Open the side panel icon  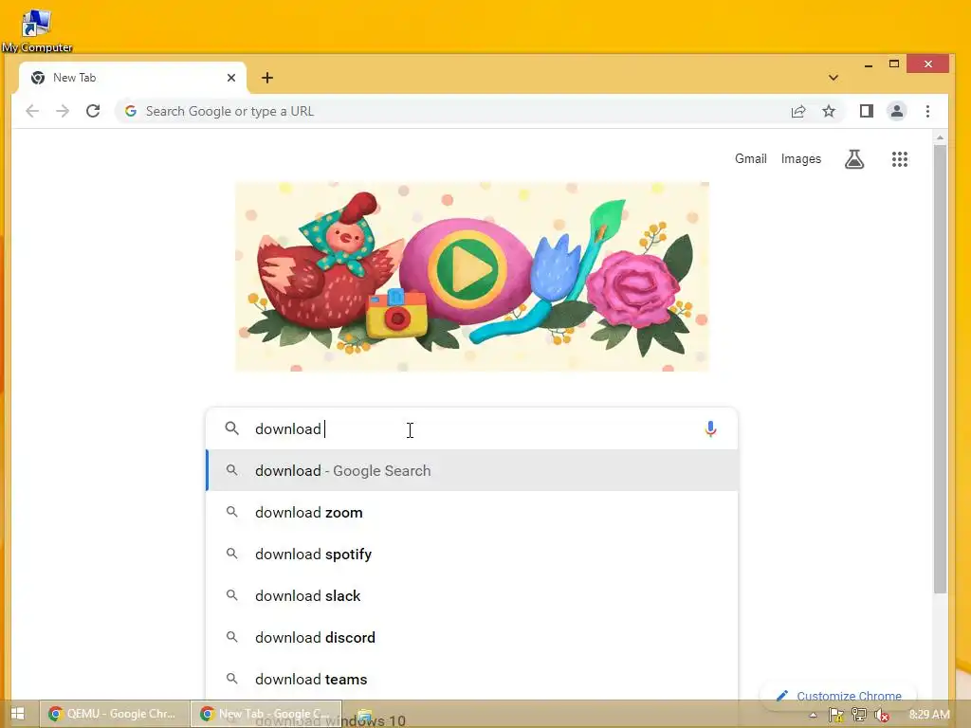867,112
